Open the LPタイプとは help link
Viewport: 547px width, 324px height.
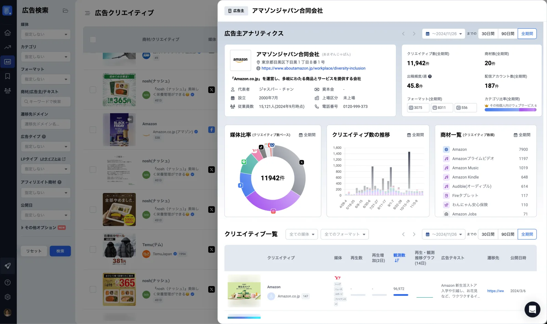pyautogui.click(x=53, y=159)
